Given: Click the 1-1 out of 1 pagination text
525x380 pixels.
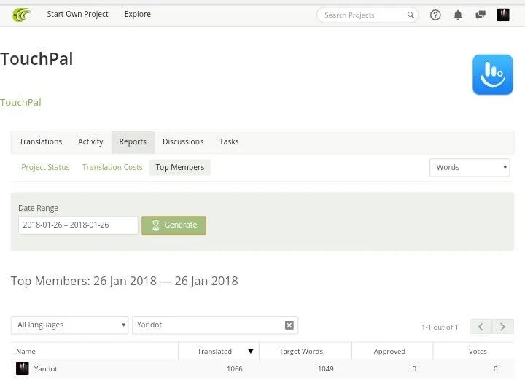Looking at the screenshot, I should [x=439, y=327].
